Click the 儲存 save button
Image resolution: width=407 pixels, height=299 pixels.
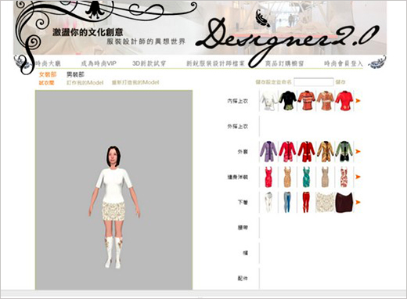click(340, 82)
